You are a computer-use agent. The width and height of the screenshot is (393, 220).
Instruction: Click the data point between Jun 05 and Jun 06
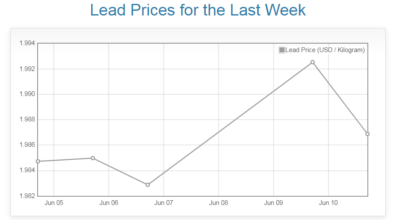pyautogui.click(x=93, y=158)
